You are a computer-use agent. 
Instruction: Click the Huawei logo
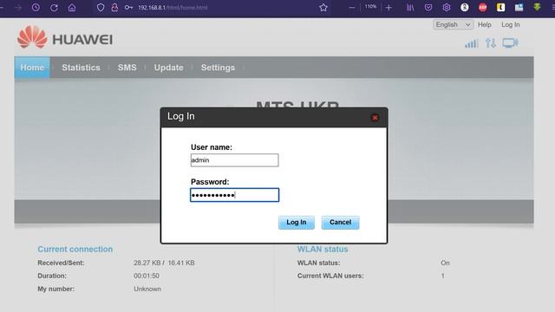(65, 38)
